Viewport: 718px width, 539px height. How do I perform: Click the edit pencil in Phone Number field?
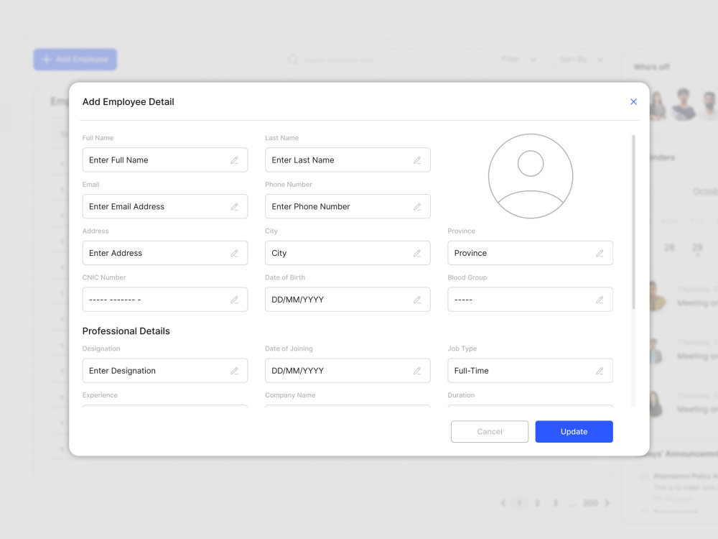(x=417, y=207)
